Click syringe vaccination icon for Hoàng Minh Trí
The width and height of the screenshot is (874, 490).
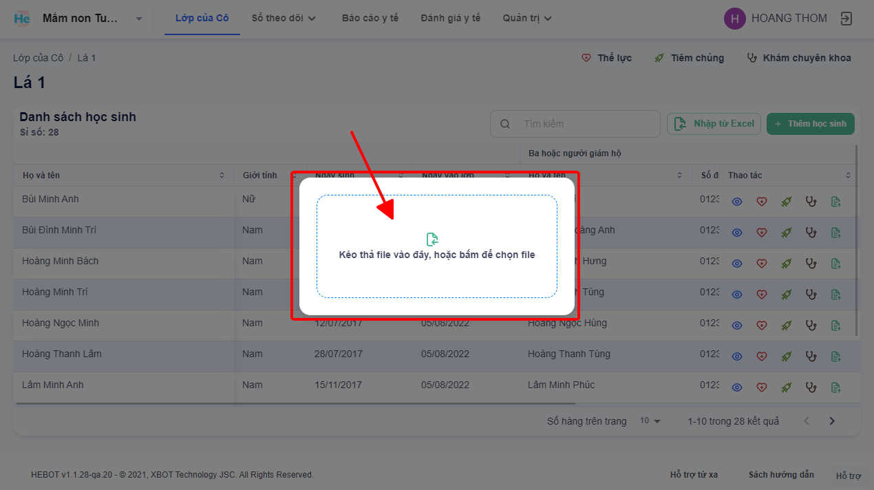pyautogui.click(x=786, y=295)
